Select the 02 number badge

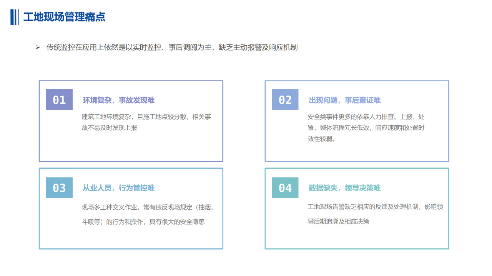[x=285, y=100]
